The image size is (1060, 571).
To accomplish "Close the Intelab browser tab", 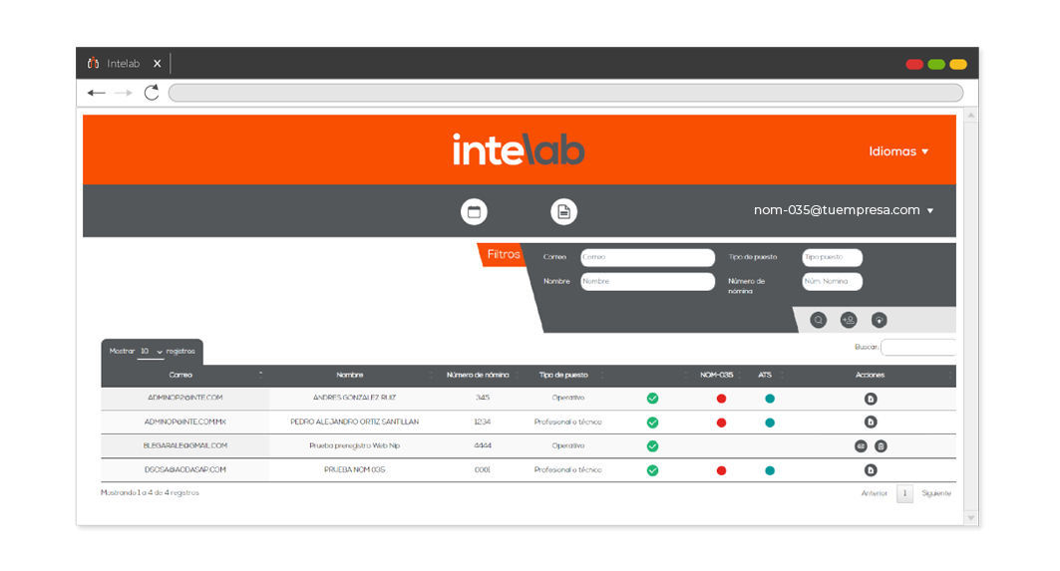I will tap(157, 64).
